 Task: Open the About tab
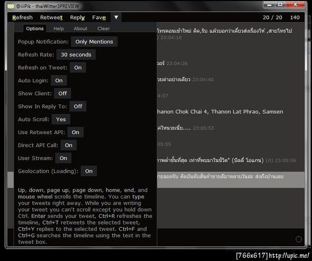click(81, 29)
